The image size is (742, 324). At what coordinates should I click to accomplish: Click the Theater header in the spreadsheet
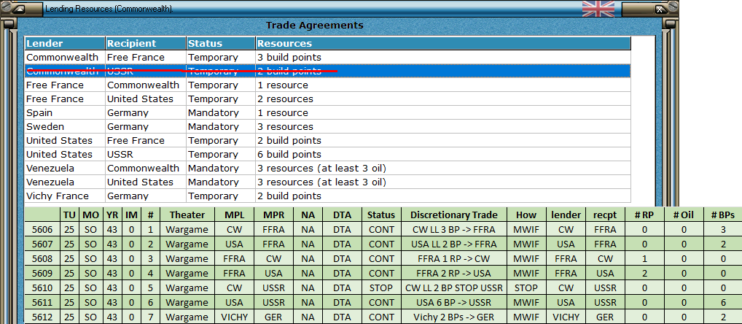pos(187,215)
